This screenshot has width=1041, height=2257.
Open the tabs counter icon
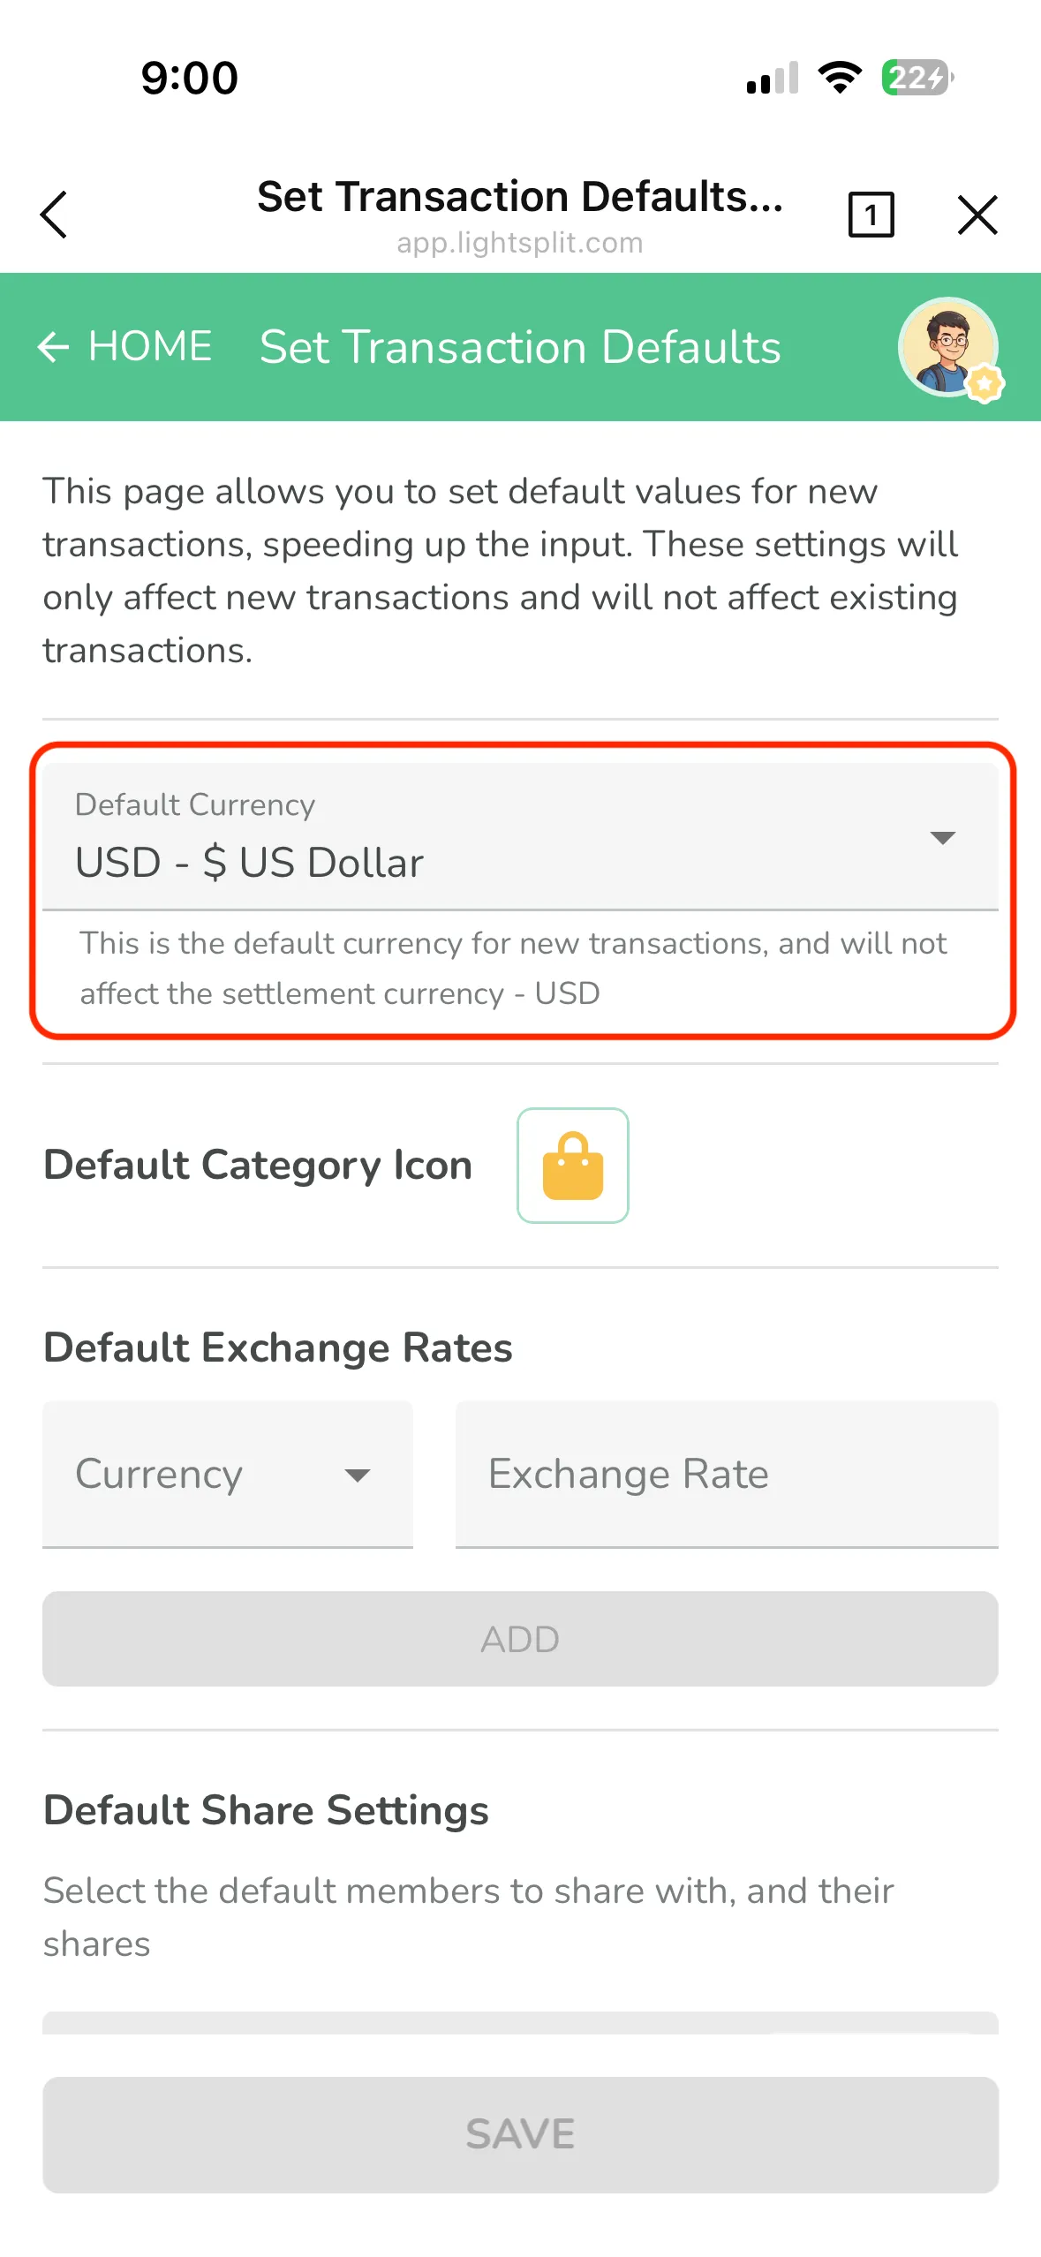tap(871, 215)
